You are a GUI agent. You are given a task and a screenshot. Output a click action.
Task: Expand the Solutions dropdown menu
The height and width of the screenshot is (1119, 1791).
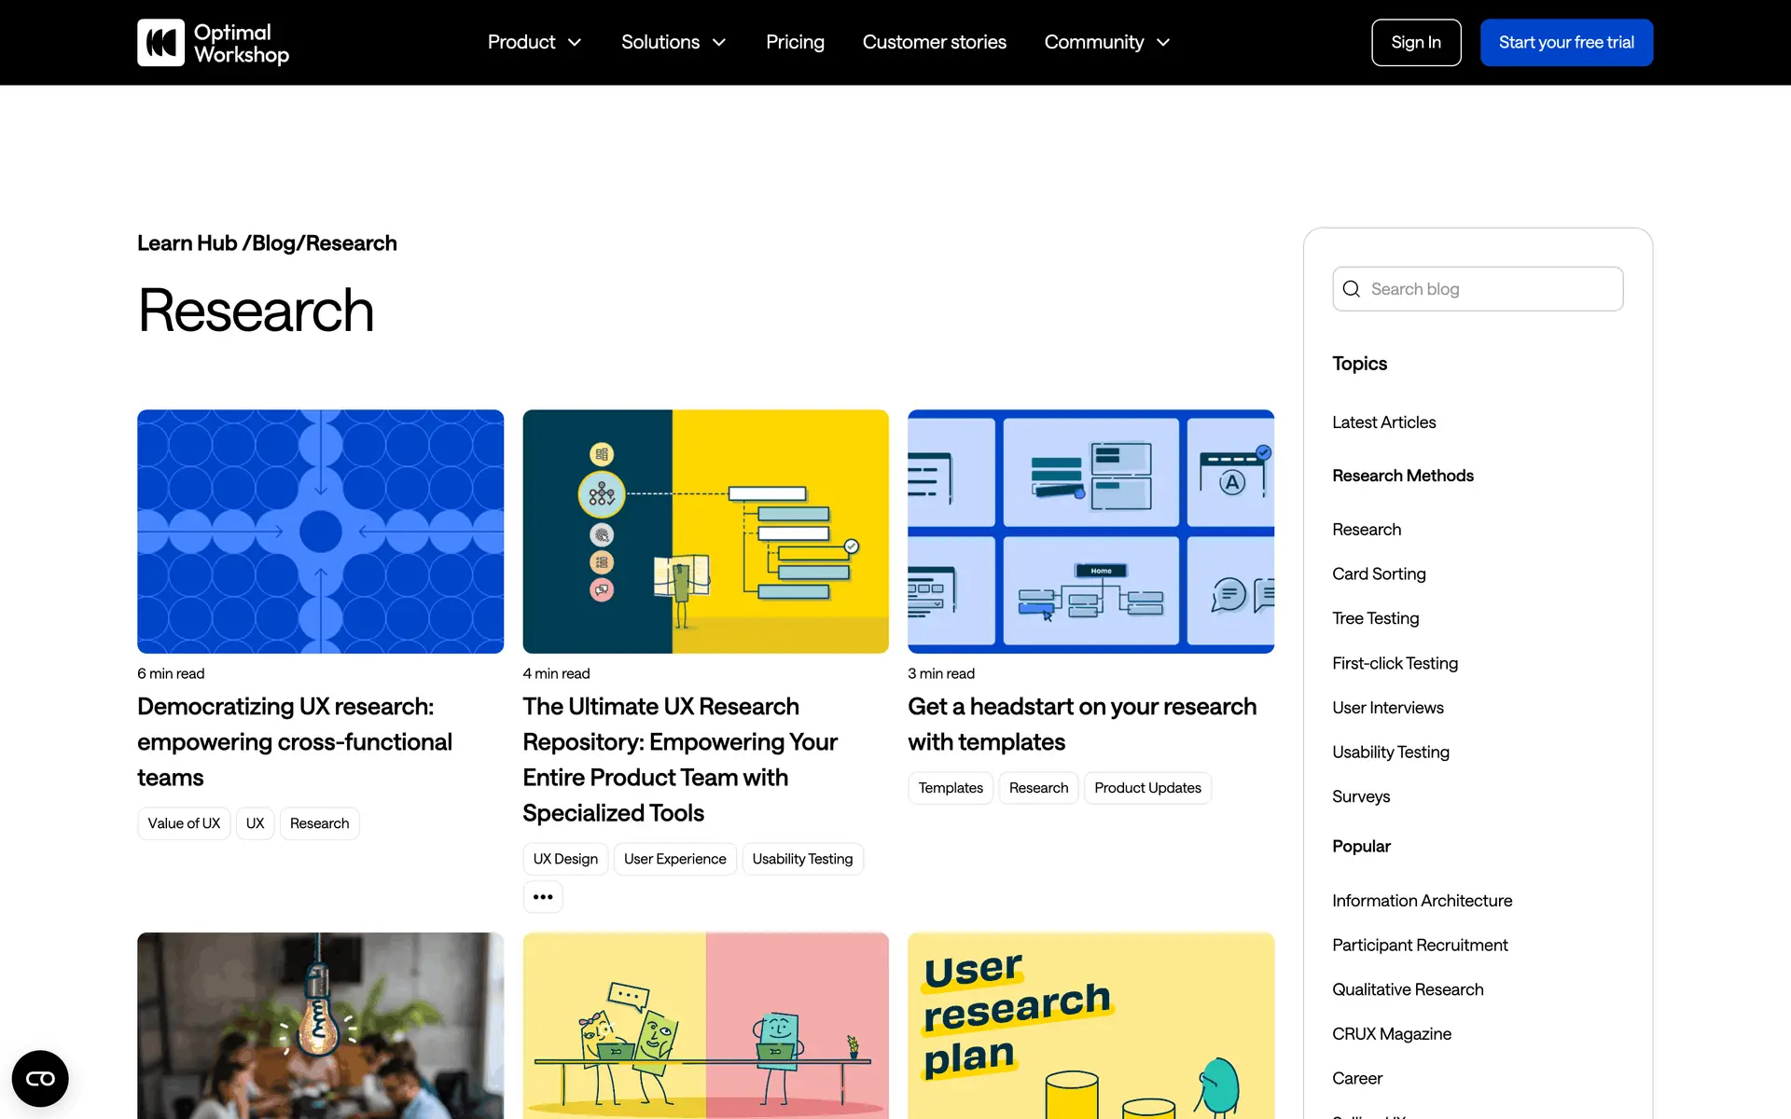673,43
